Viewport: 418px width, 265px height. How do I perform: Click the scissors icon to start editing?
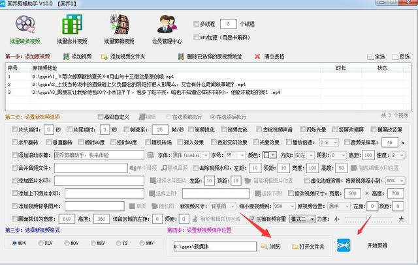(344, 245)
